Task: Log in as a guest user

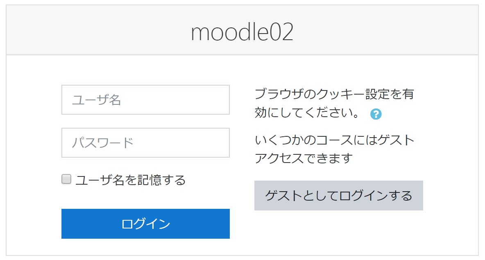Action: 339,196
